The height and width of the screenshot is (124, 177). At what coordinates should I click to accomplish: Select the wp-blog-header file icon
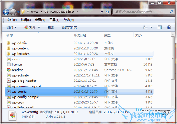click(x=9, y=81)
